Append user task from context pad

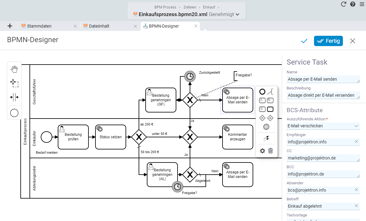coord(262,100)
